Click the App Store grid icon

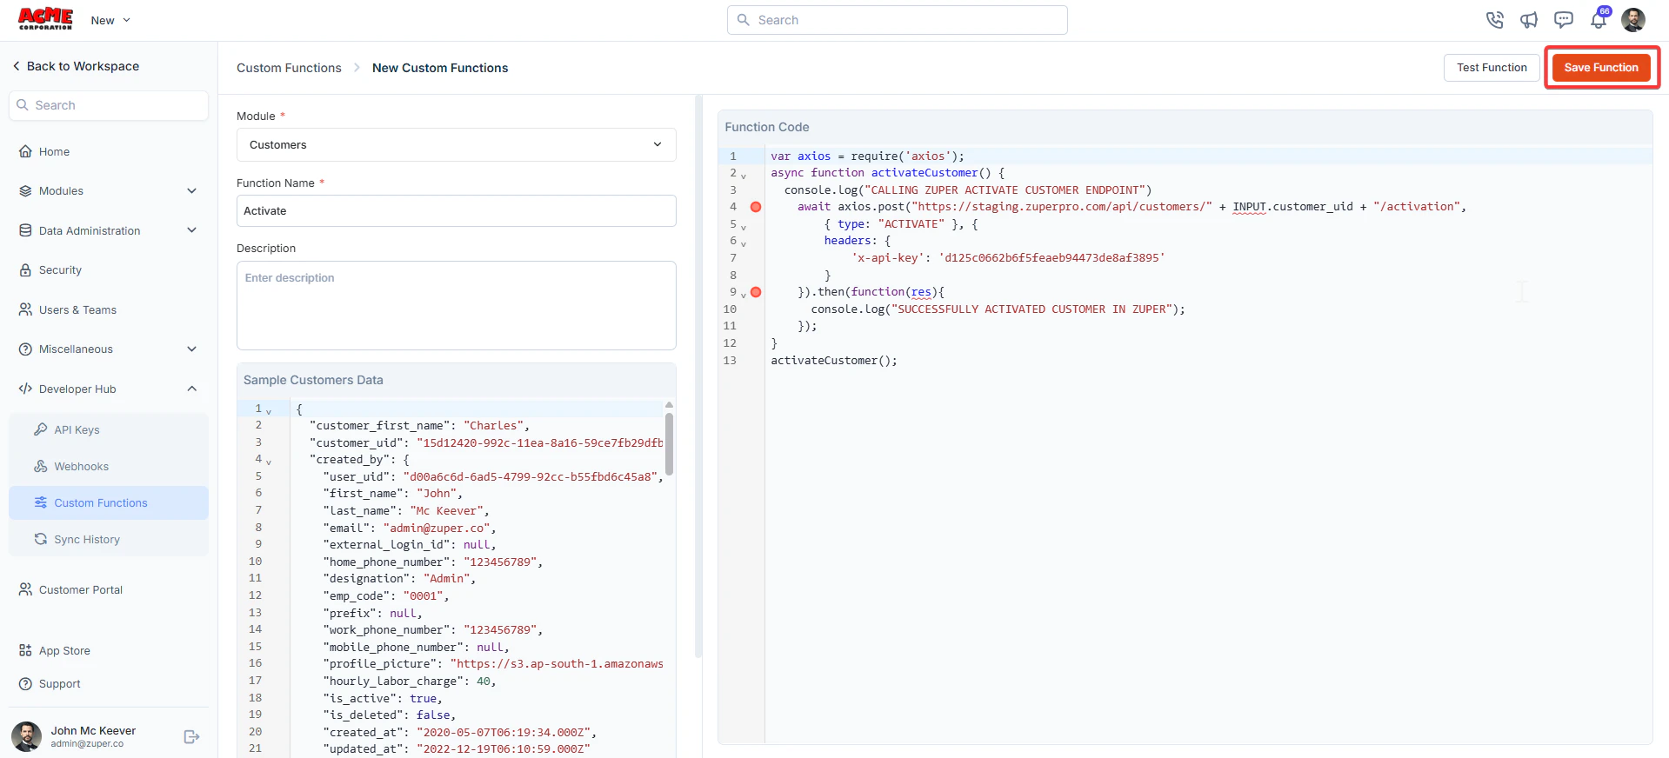25,650
